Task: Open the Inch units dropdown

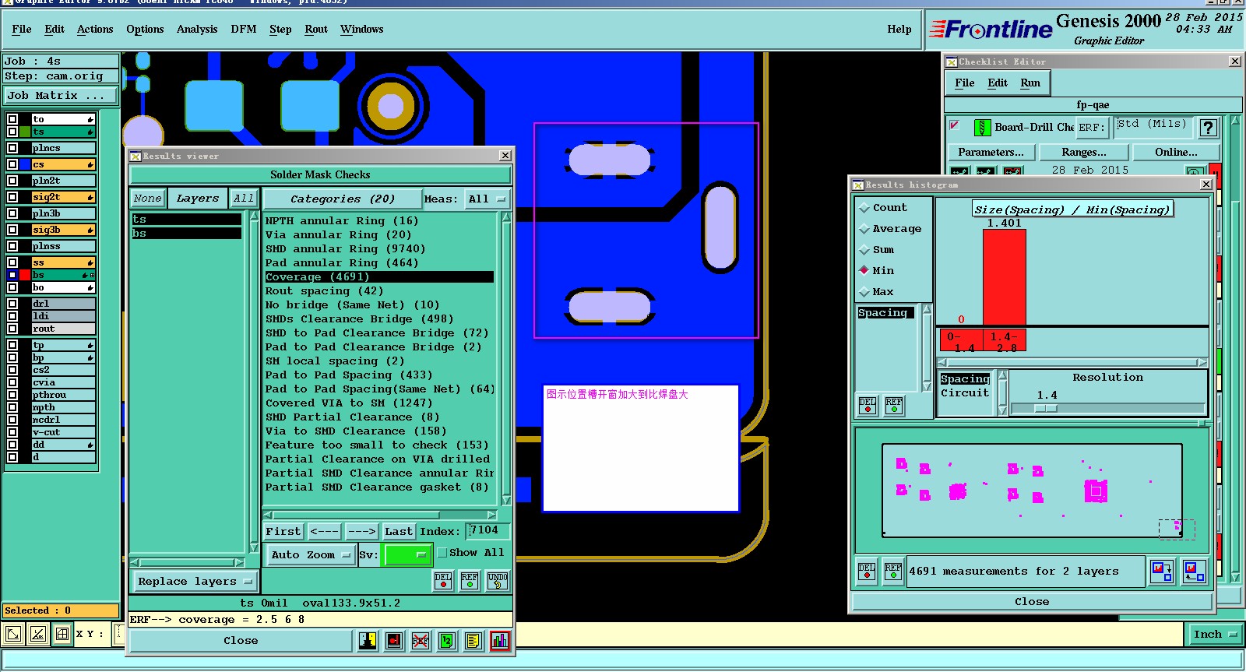Action: click(x=1215, y=635)
